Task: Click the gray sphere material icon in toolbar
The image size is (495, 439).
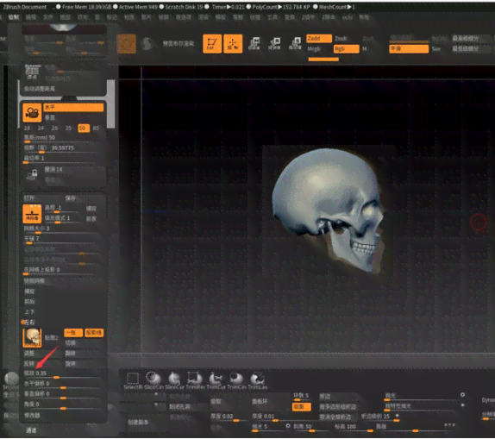Action: pos(147,44)
